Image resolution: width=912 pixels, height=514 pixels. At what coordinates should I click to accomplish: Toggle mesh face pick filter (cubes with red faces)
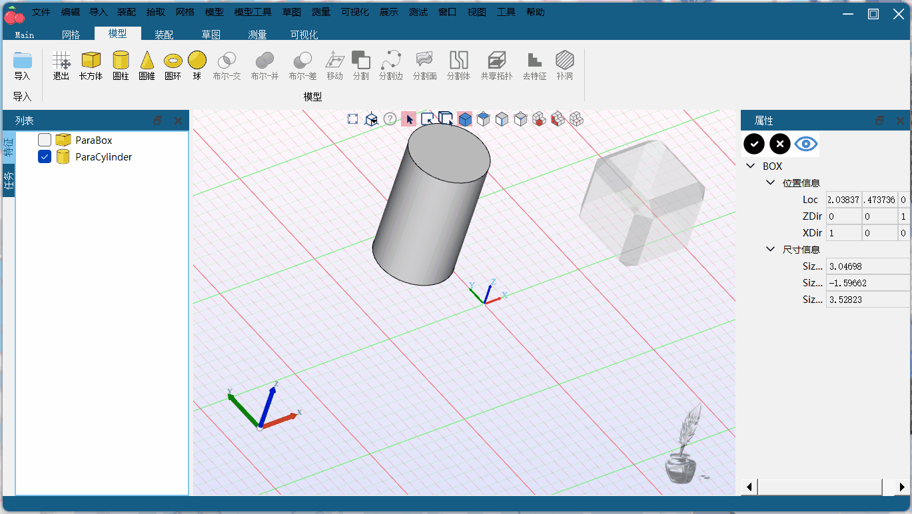(558, 119)
